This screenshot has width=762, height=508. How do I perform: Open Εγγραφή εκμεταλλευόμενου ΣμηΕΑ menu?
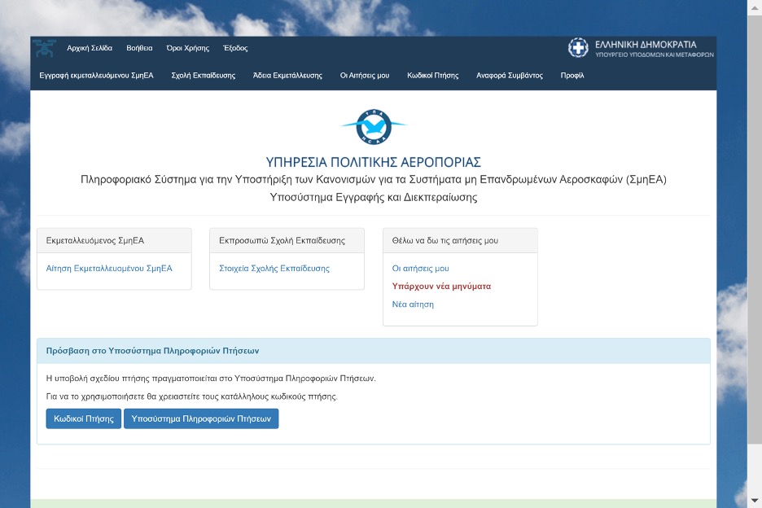pos(96,76)
